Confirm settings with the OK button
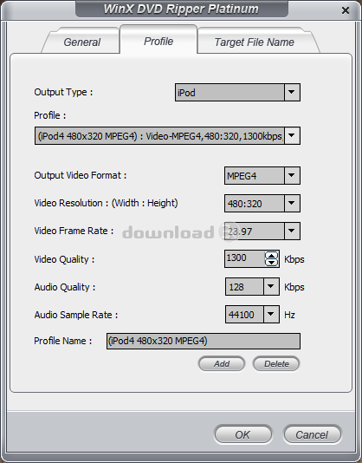 coord(243,434)
